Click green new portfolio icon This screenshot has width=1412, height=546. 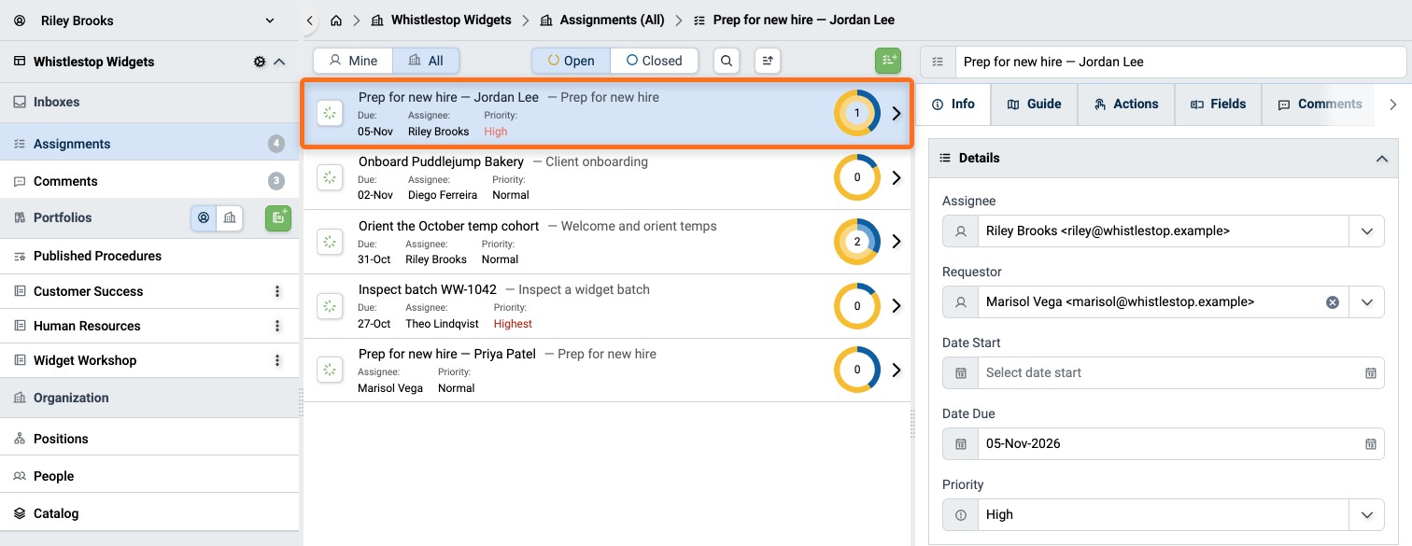pyautogui.click(x=278, y=217)
